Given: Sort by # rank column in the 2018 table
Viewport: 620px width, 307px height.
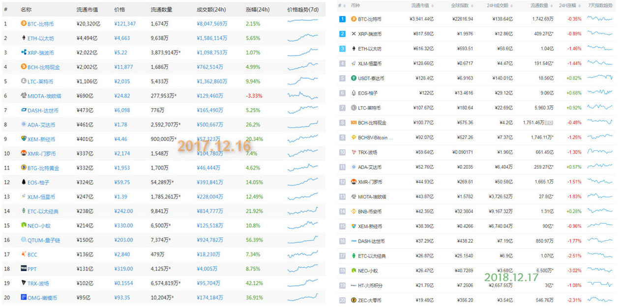Looking at the screenshot, I should point(342,5).
